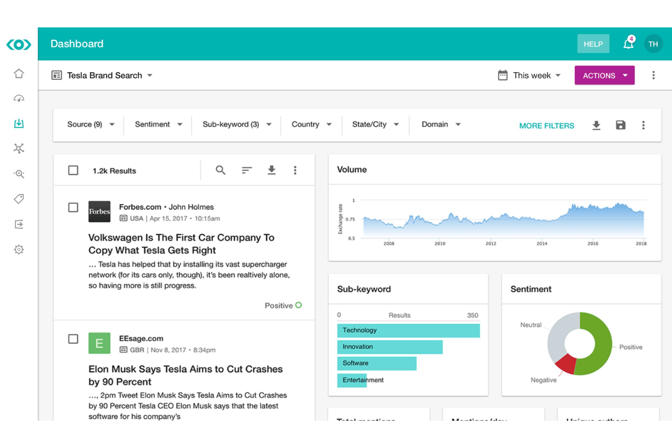Open the Domain filter dropdown
Image resolution: width=672 pixels, height=448 pixels.
(441, 124)
